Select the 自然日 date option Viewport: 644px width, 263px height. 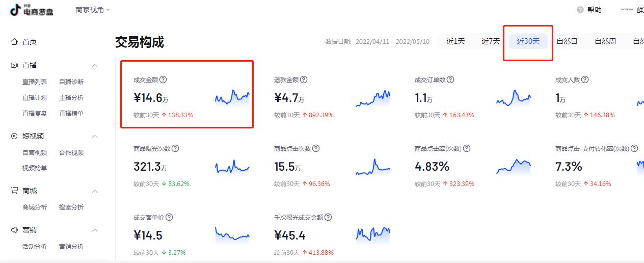click(x=567, y=41)
